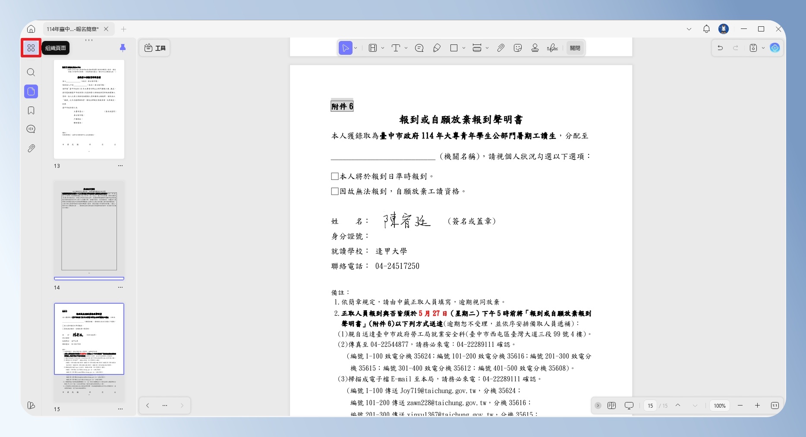Switch to the 114年臺中 document tab
The height and width of the screenshot is (437, 806).
(72, 29)
